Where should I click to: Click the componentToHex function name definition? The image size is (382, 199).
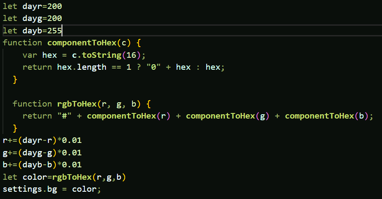pos(82,43)
